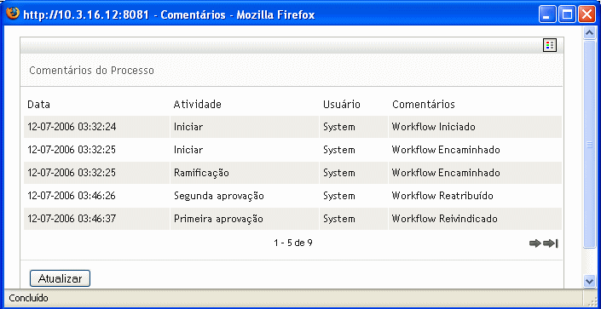The image size is (601, 309).
Task: Click the Comentários do Processo heading
Action: pyautogui.click(x=91, y=71)
